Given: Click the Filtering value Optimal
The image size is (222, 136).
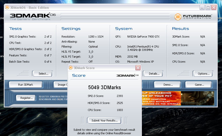Looking at the screenshot, I should [x=93, y=47].
